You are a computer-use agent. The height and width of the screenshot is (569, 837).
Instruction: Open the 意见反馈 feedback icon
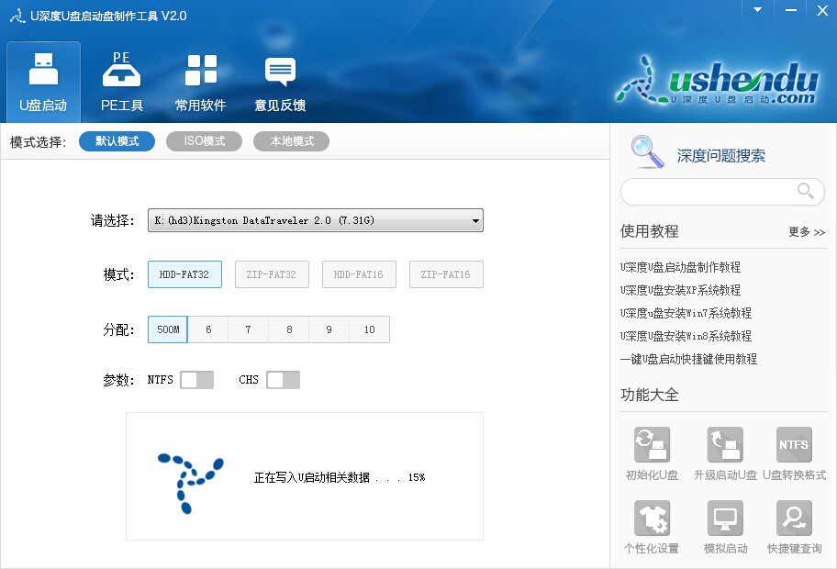coord(279,81)
